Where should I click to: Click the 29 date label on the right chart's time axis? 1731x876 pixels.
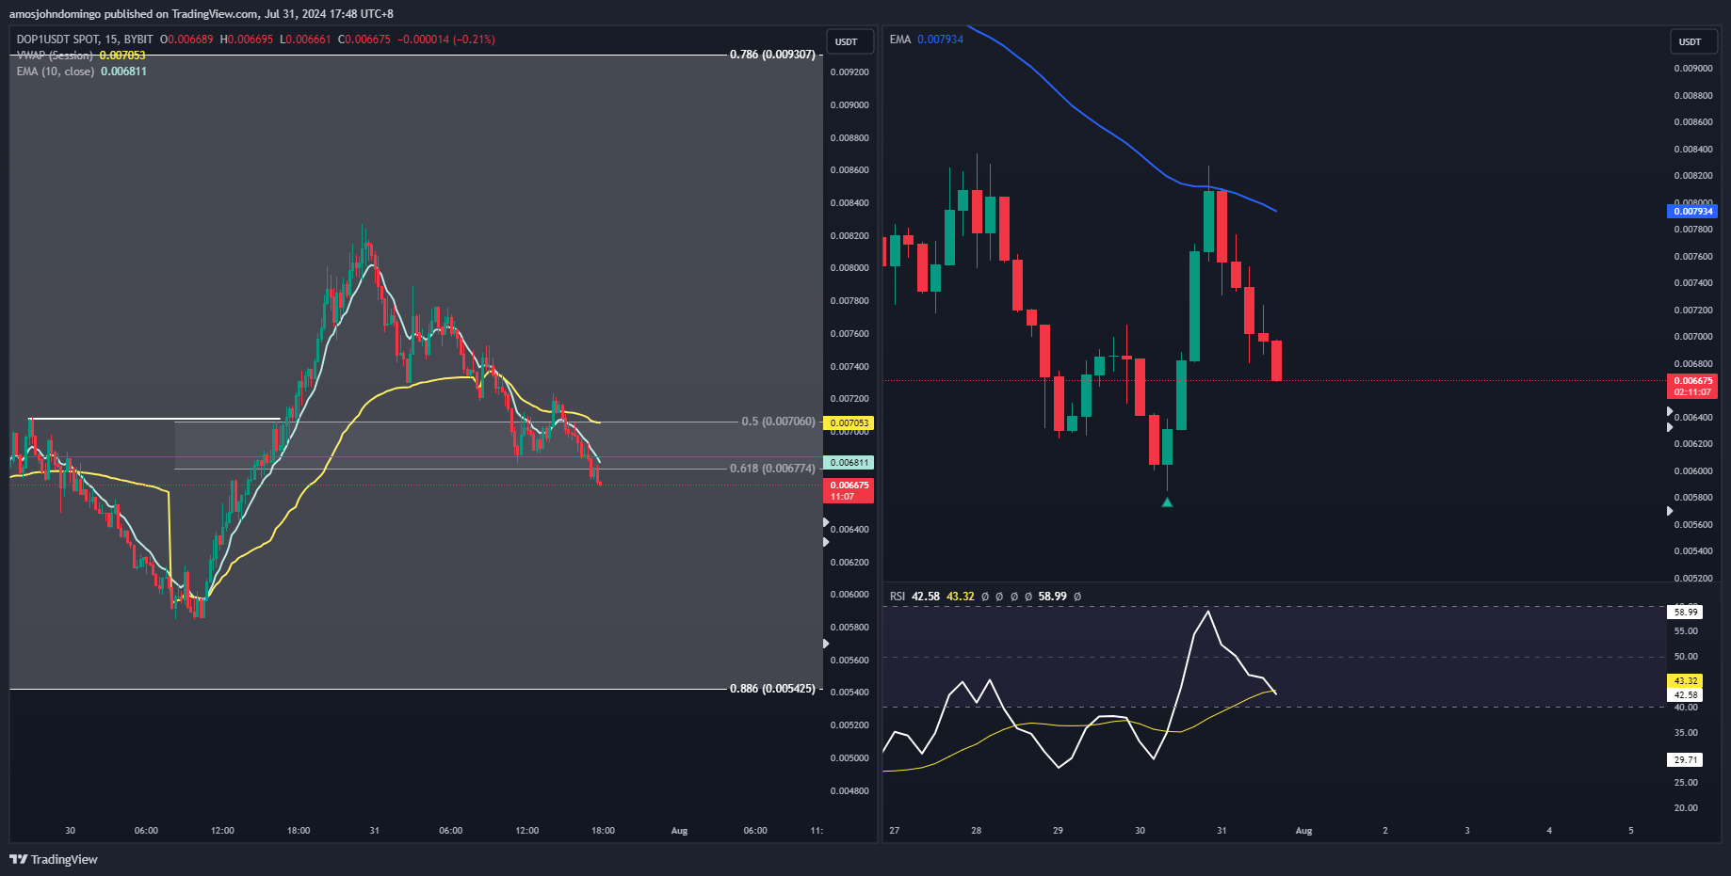pyautogui.click(x=1058, y=831)
